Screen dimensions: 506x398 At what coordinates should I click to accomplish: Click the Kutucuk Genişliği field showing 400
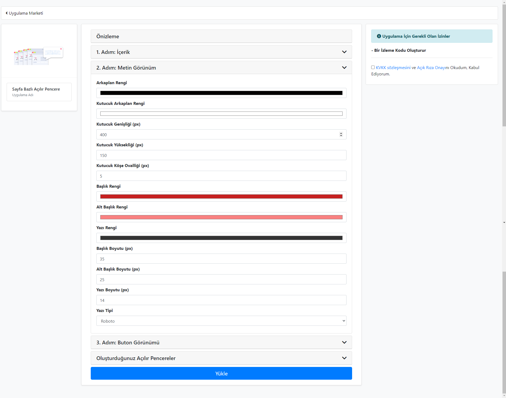coord(221,134)
